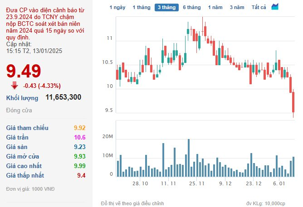The height and width of the screenshot is (207, 303).
Task: Click the 'Giá thấp nhất' label
Action: coord(25,175)
